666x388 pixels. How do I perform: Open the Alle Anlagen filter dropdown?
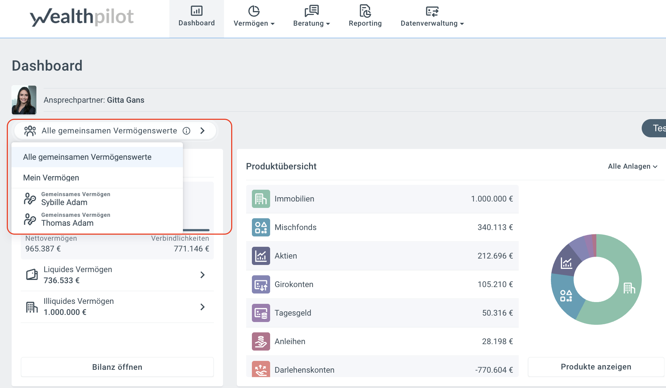(632, 167)
